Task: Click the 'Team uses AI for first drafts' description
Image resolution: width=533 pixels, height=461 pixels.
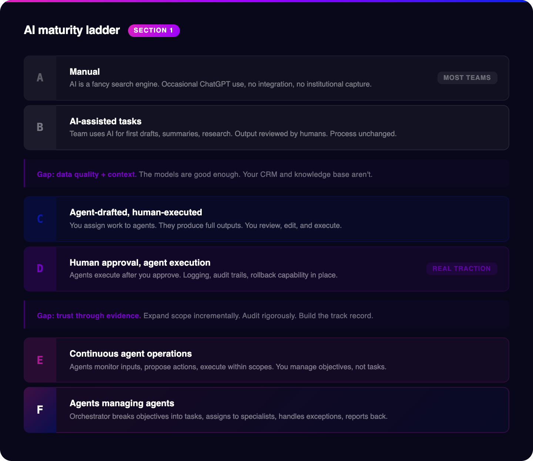Action: tap(233, 134)
